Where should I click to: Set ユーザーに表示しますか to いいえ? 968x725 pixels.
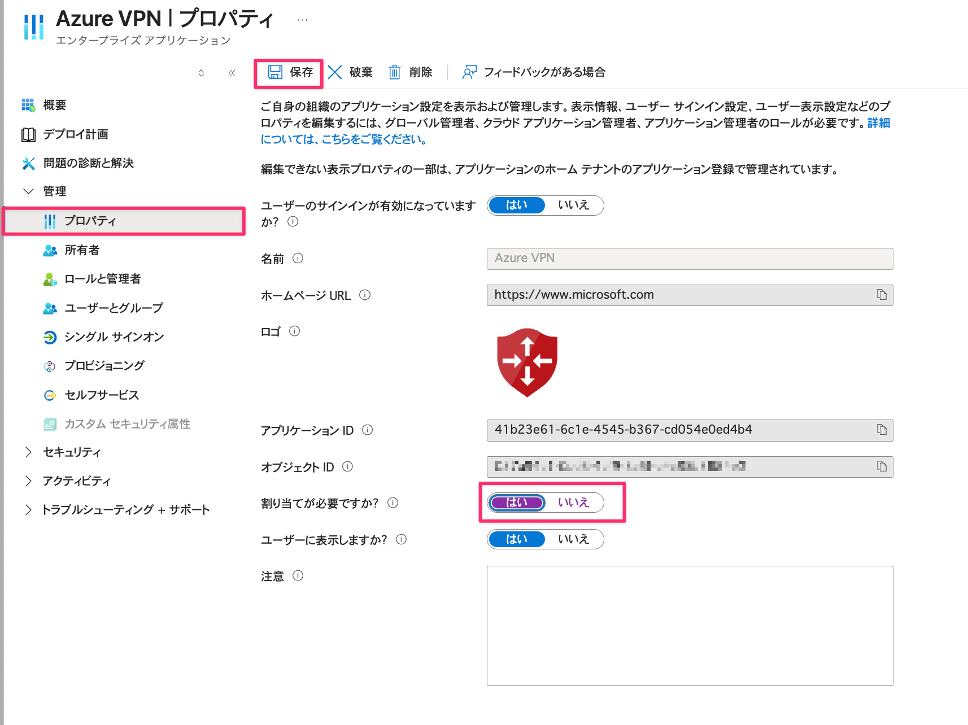tap(574, 539)
